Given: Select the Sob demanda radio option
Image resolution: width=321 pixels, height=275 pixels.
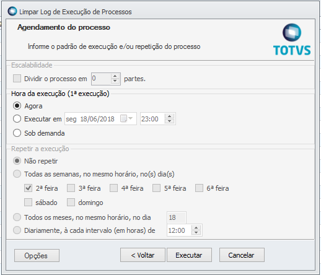Looking at the screenshot, I should [17, 133].
